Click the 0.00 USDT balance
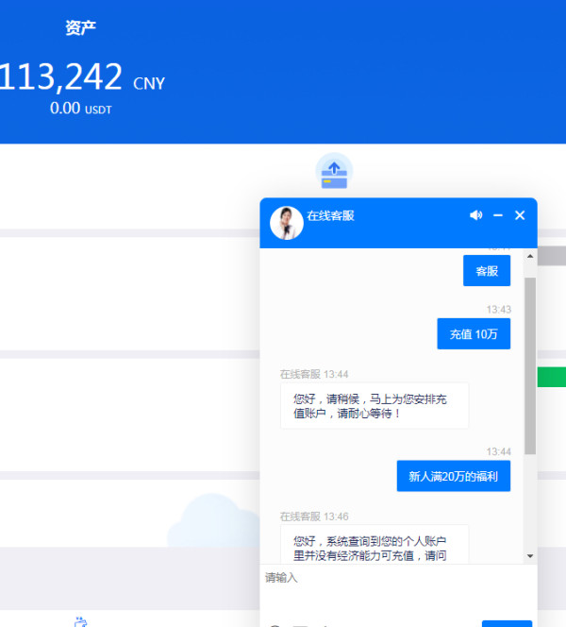 point(81,109)
